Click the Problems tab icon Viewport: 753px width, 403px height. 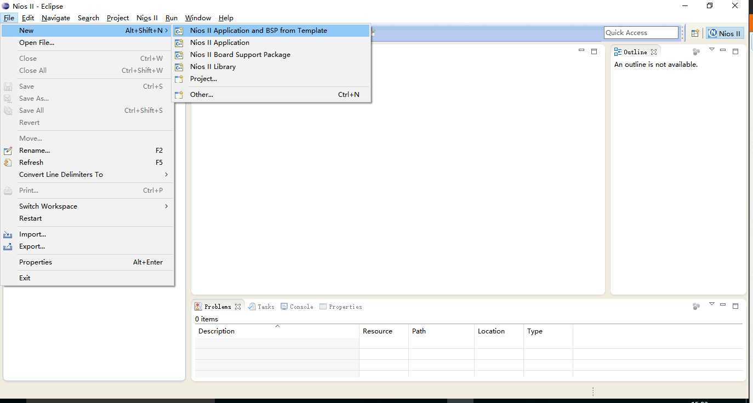(x=198, y=307)
